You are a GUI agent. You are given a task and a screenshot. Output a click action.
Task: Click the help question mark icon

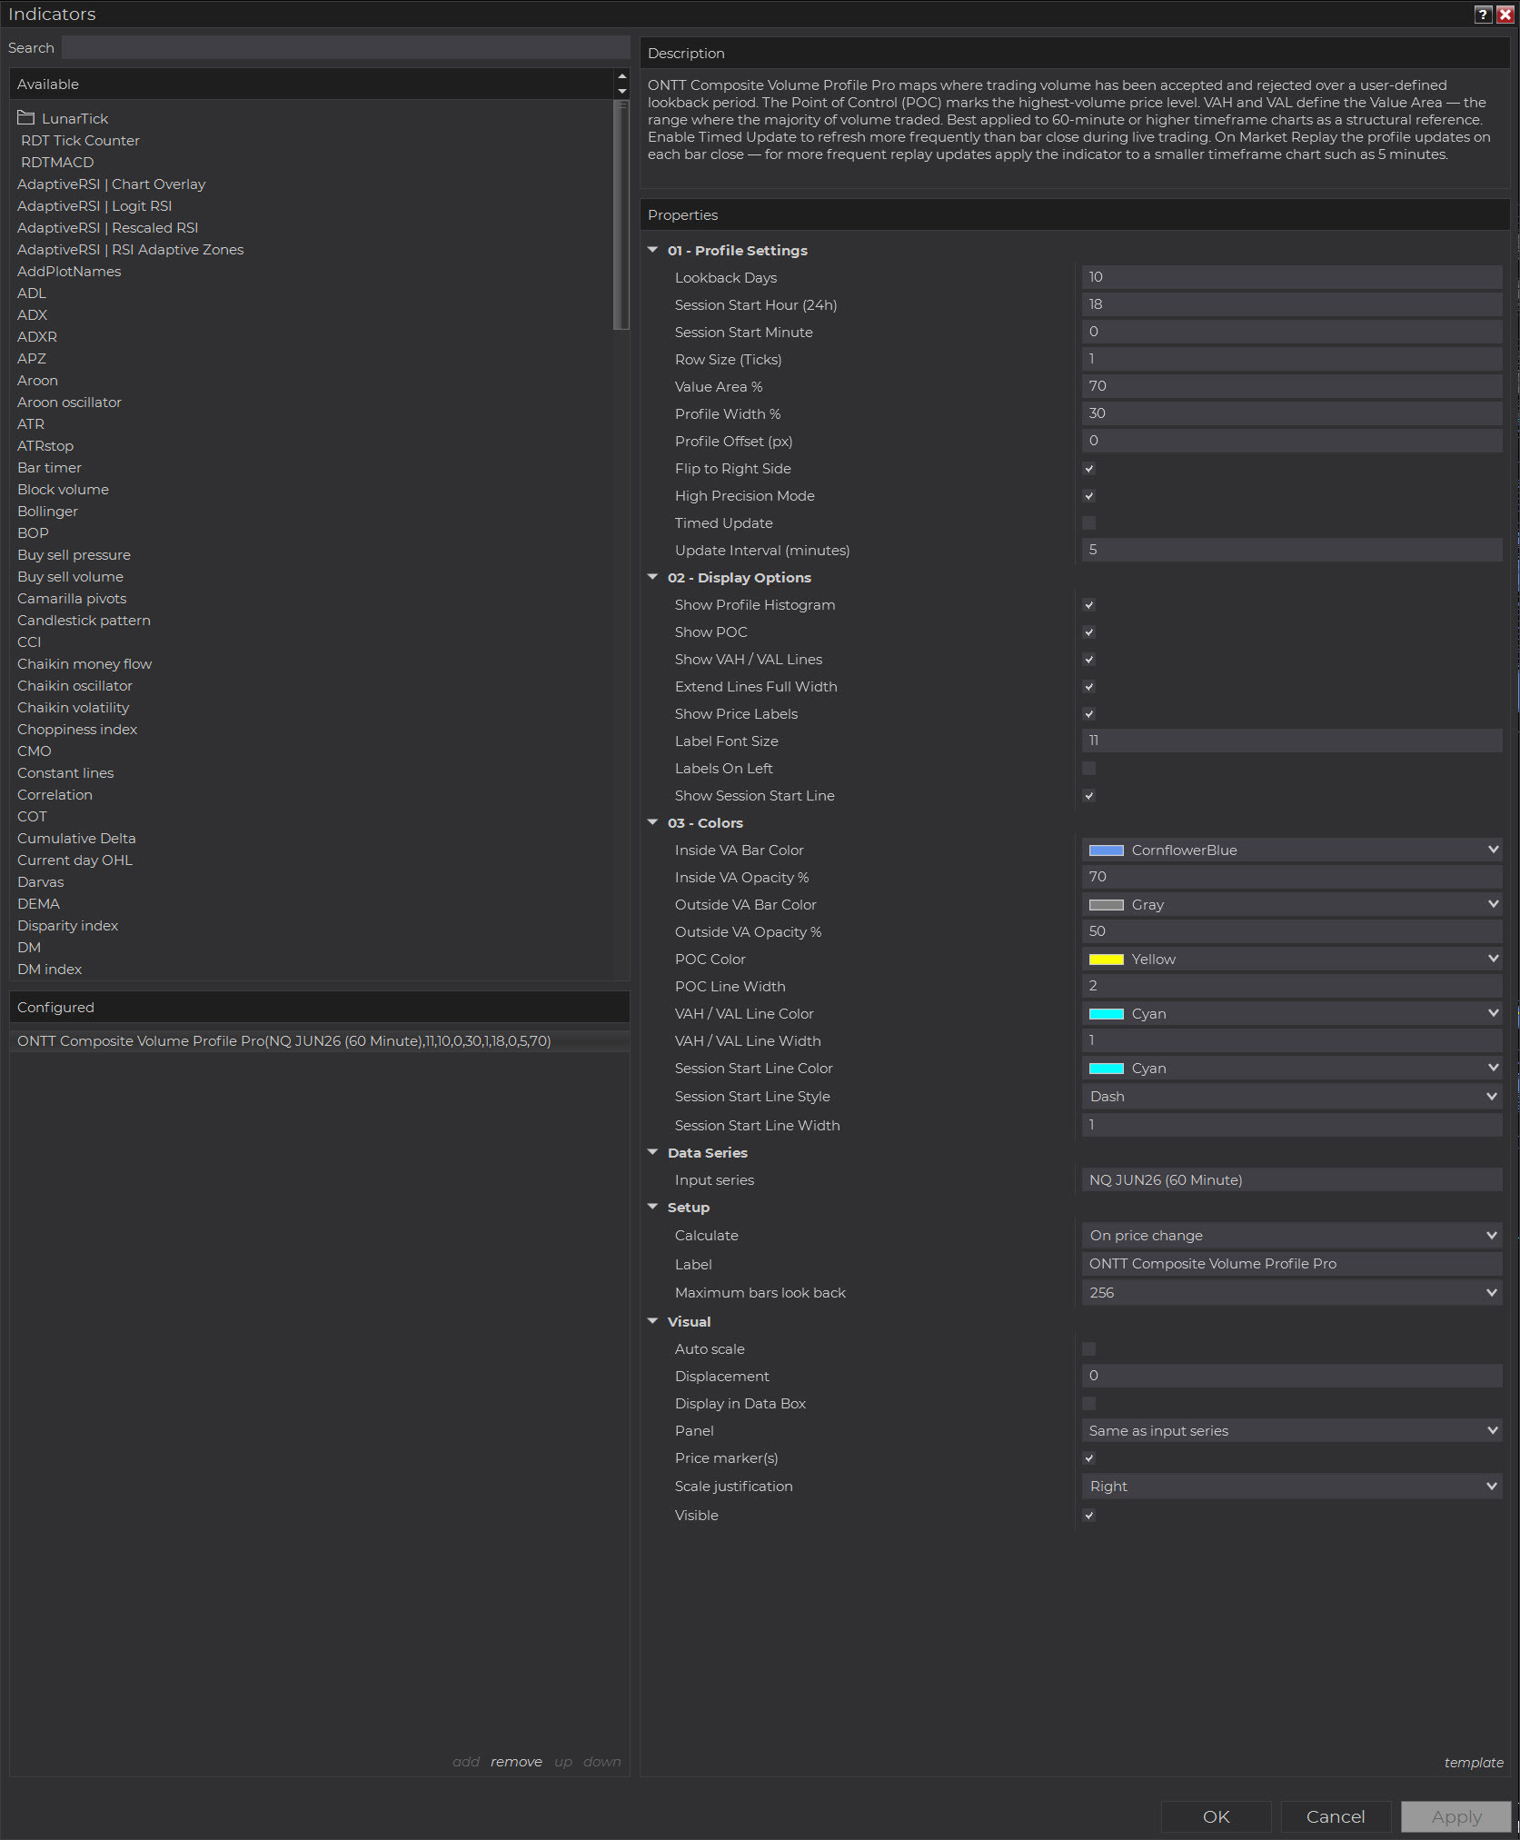pyautogui.click(x=1483, y=14)
